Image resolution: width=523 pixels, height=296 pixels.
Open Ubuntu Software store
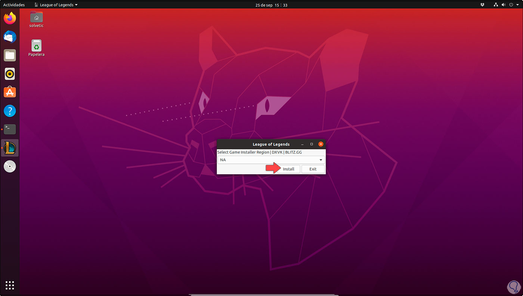[x=10, y=92]
